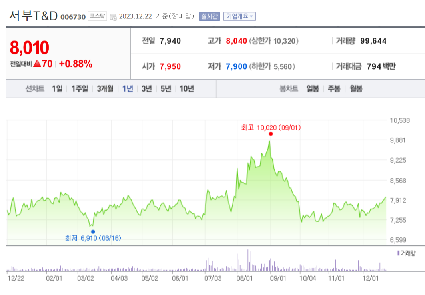Switch to 일봉 daily candle chart
Viewport: 425px width, 295px height.
(313, 89)
